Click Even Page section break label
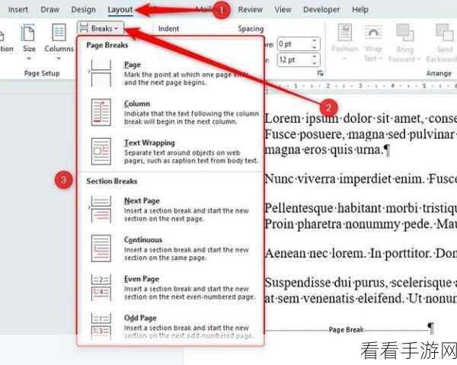The width and height of the screenshot is (457, 365). tap(142, 279)
